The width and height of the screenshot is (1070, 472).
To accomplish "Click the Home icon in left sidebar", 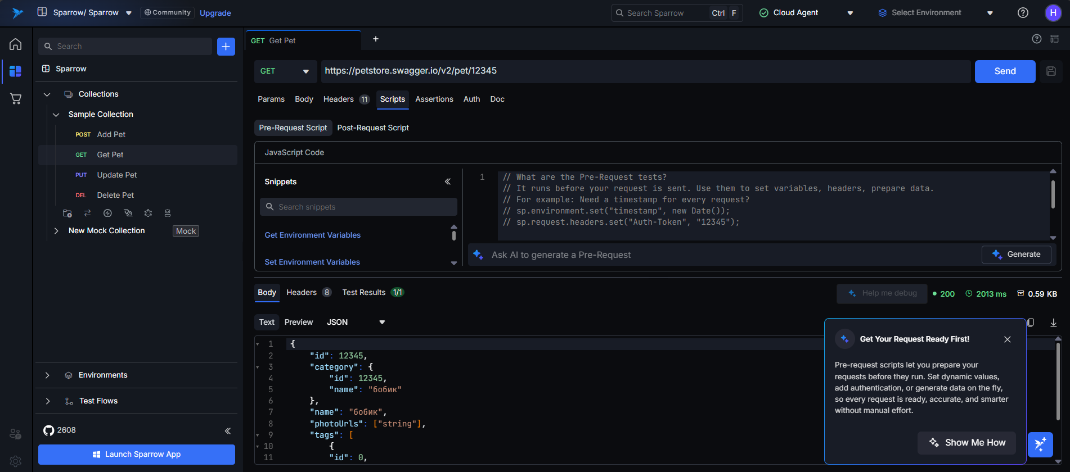I will pos(16,44).
